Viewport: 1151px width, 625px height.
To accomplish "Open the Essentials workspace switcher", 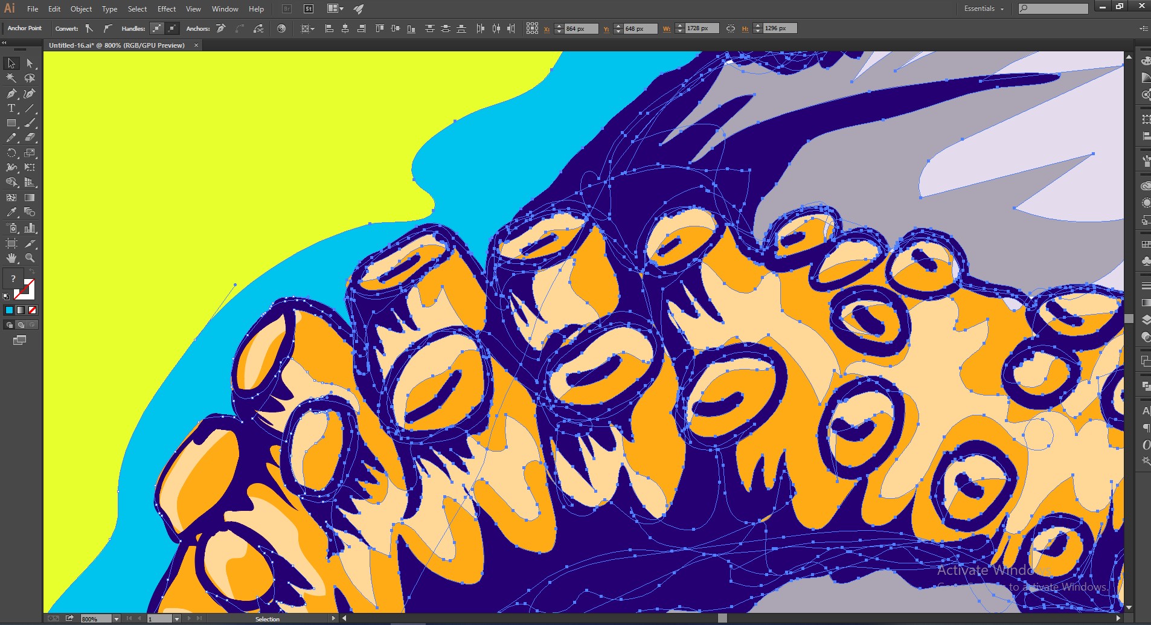I will [984, 8].
